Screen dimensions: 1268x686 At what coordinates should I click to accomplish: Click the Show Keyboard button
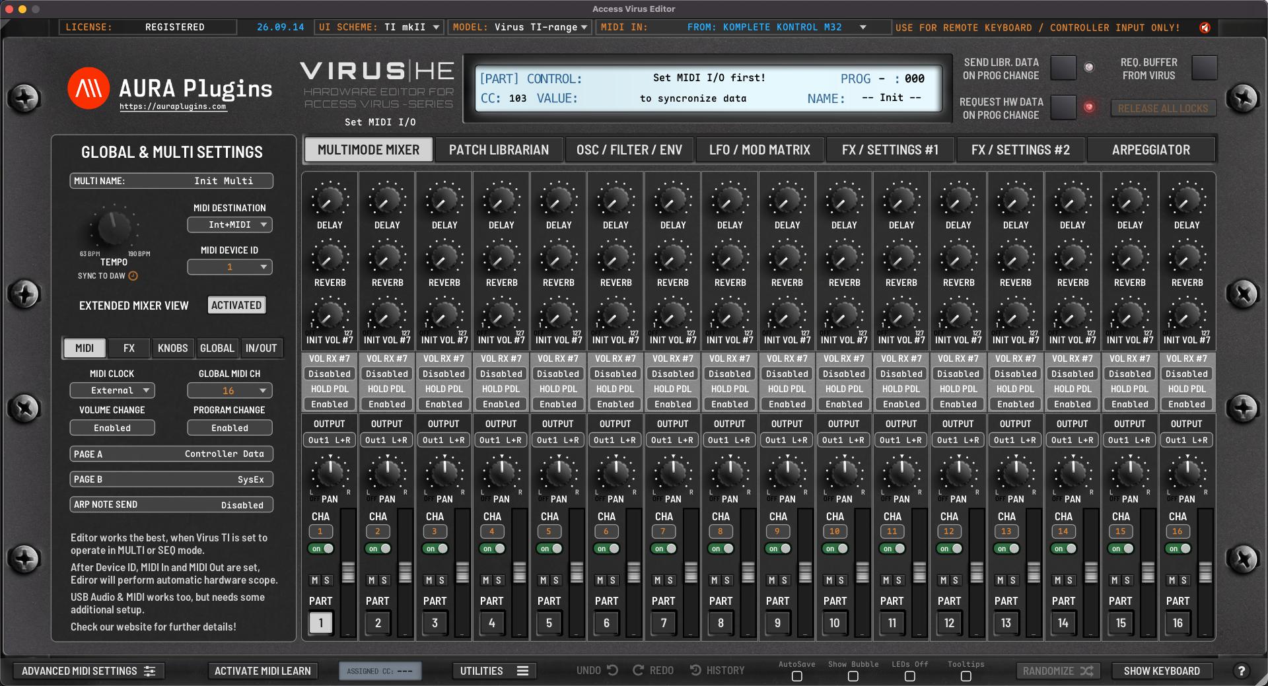tap(1162, 671)
